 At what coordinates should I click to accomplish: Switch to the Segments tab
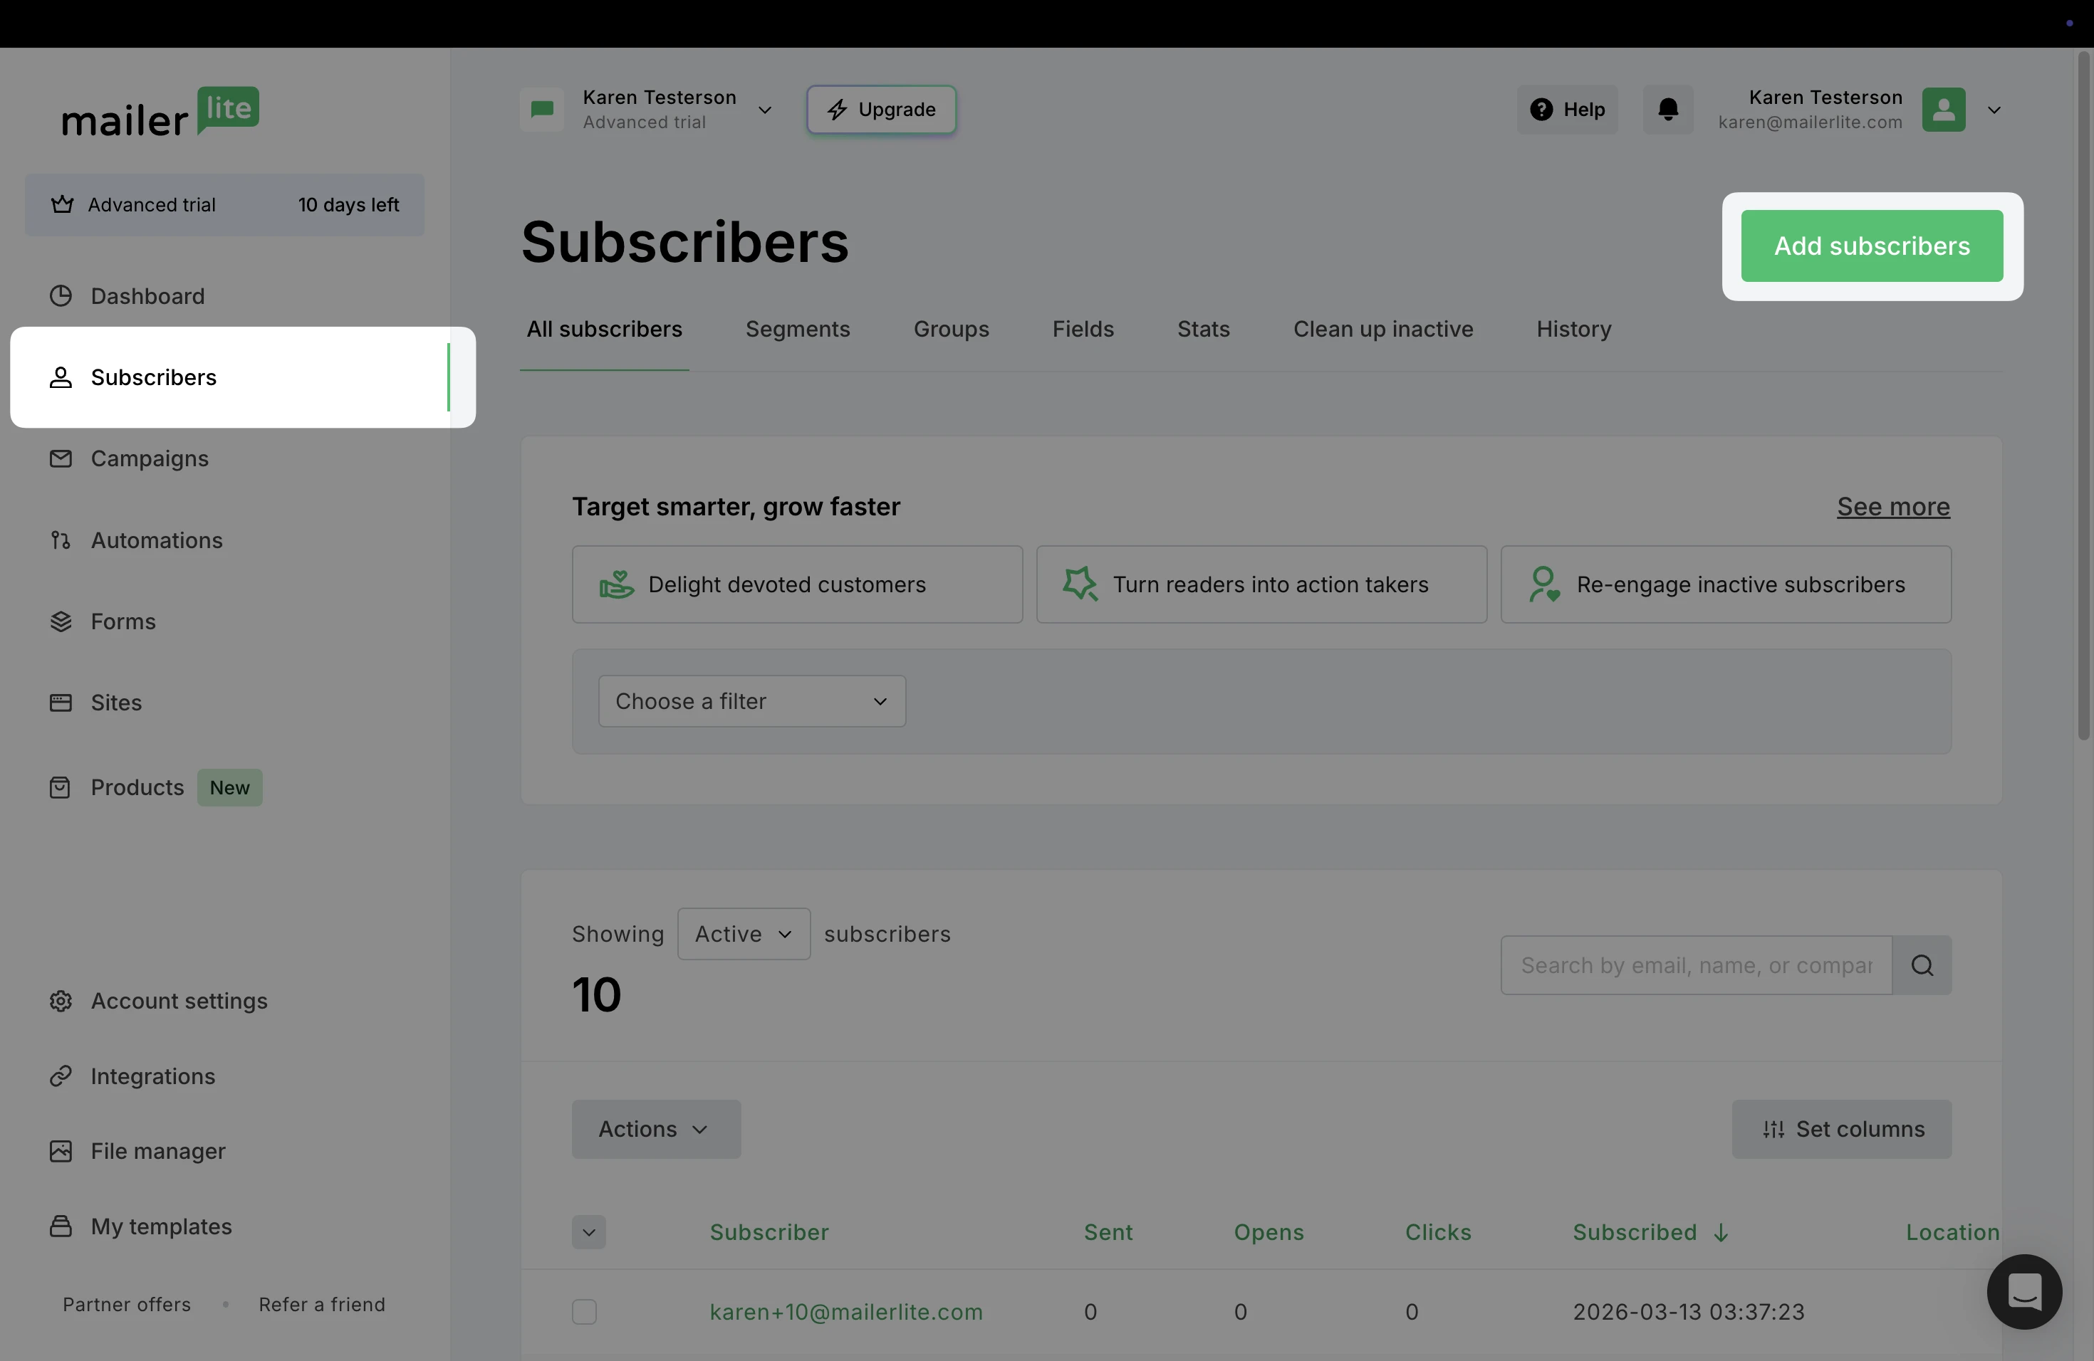click(797, 329)
